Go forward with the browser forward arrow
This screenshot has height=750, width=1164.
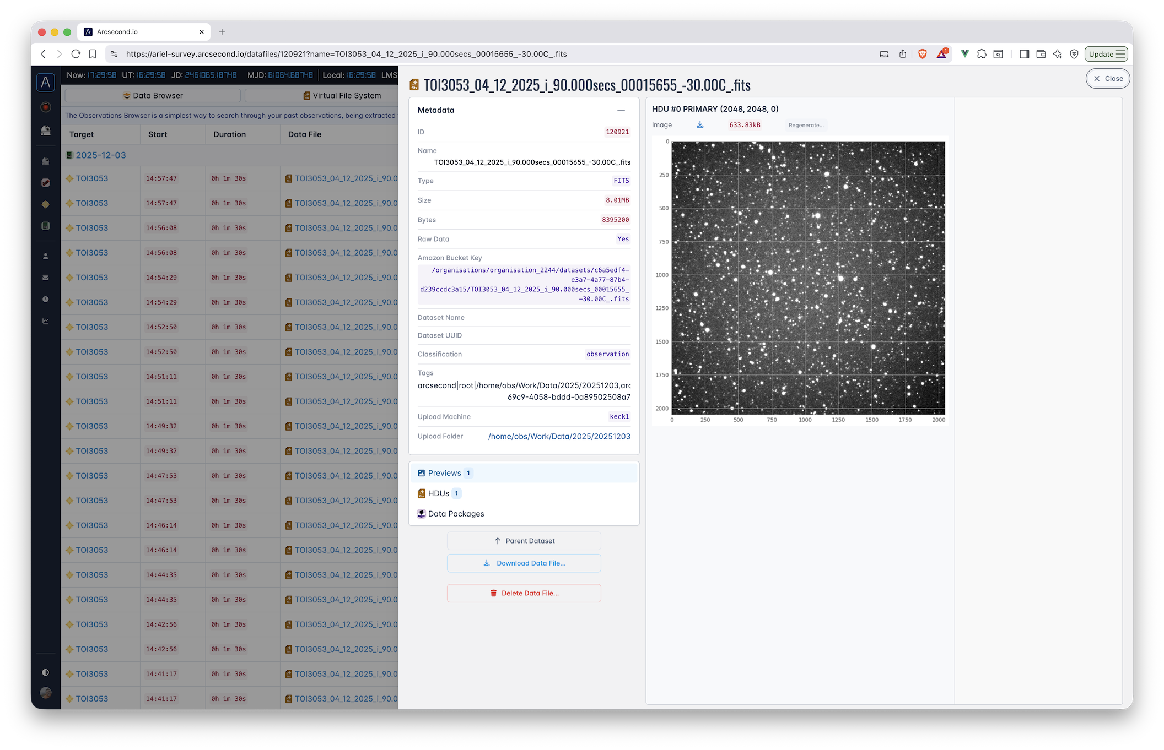click(x=60, y=54)
